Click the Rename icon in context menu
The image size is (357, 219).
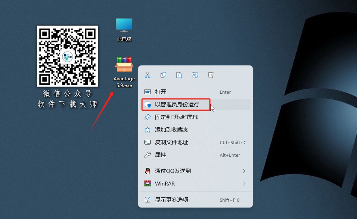click(x=194, y=75)
